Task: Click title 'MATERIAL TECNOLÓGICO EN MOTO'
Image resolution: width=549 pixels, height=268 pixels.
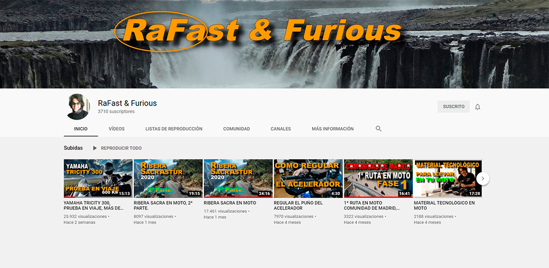Action: click(x=444, y=205)
